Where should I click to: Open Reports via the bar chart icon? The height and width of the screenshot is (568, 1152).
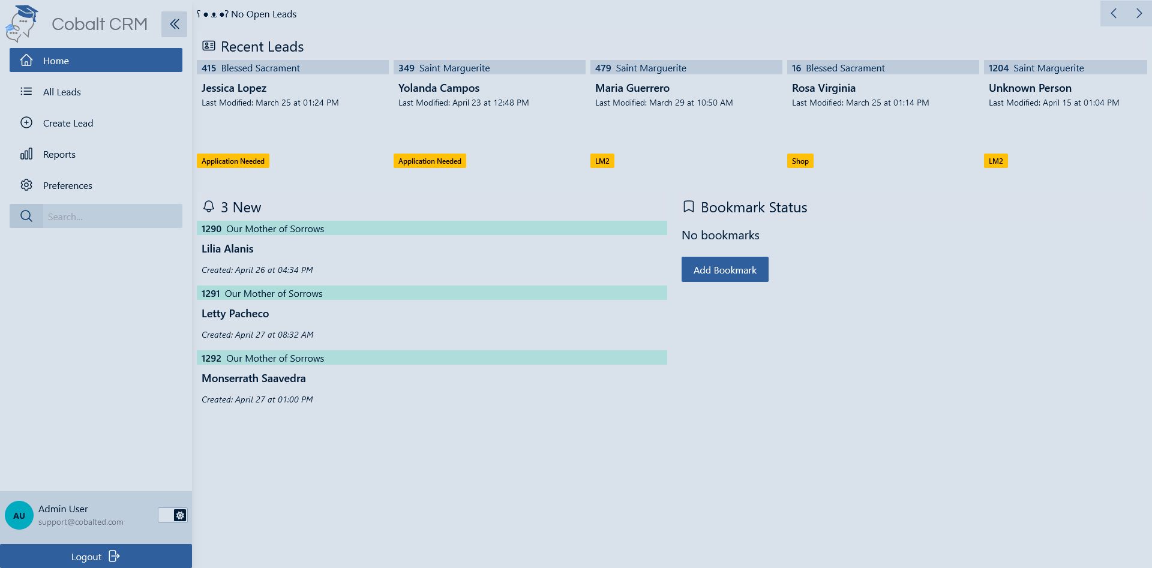click(26, 154)
